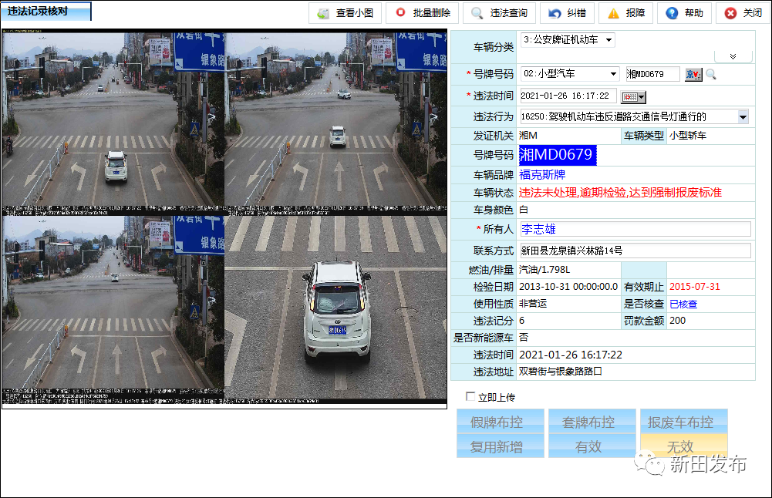772x498 pixels.
Task: Click the 批量删除 toolbar button
Action: 422,13
